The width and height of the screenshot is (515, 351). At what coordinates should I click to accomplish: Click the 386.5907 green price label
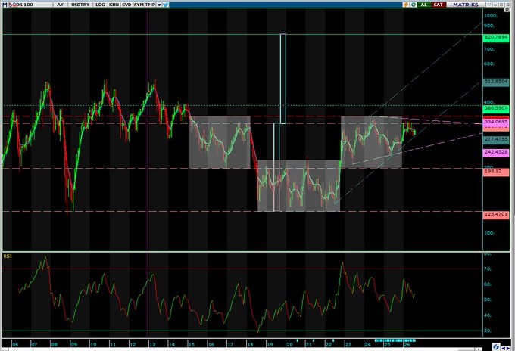[495, 107]
